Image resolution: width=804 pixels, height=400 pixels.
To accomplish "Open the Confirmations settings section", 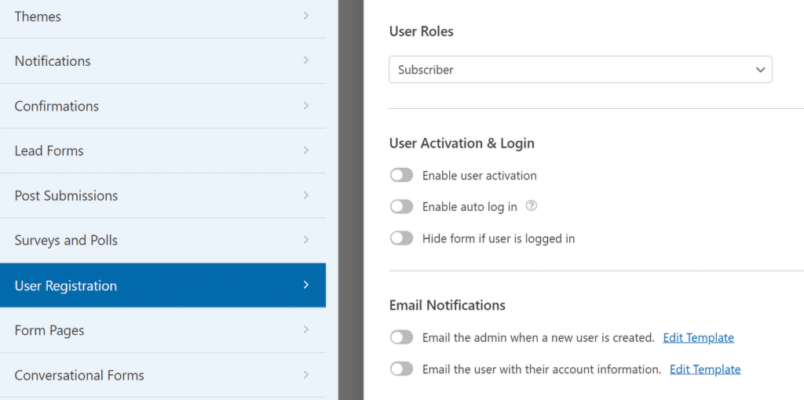I will click(163, 106).
